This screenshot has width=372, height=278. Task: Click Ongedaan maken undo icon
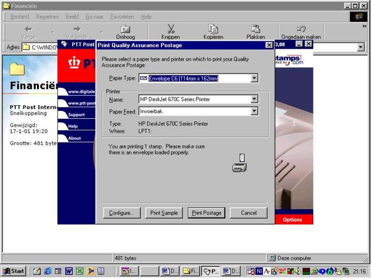coord(301,29)
